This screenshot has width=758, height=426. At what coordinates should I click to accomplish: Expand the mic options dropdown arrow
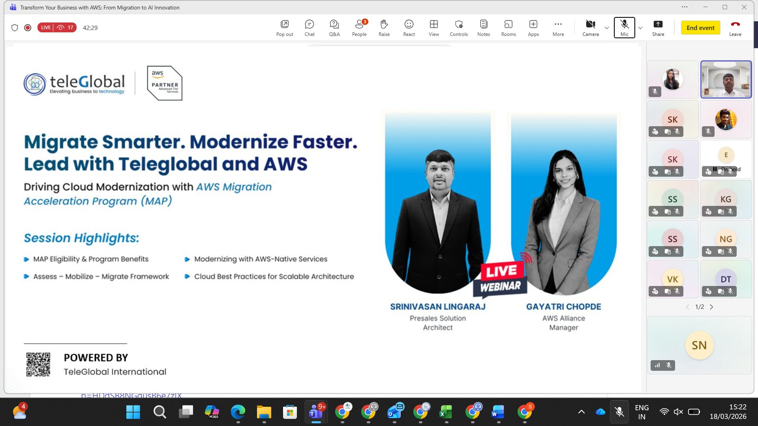[640, 28]
